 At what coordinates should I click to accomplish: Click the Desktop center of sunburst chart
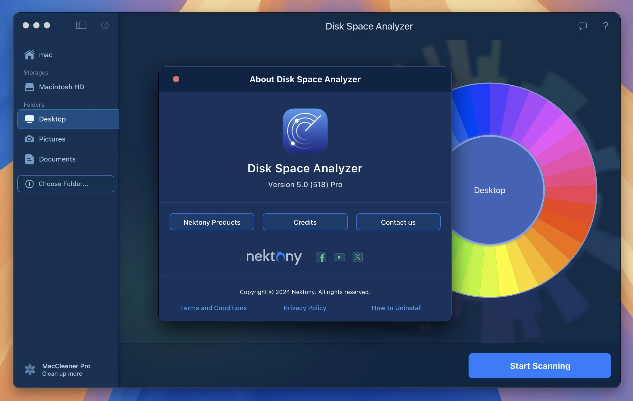pyautogui.click(x=489, y=190)
